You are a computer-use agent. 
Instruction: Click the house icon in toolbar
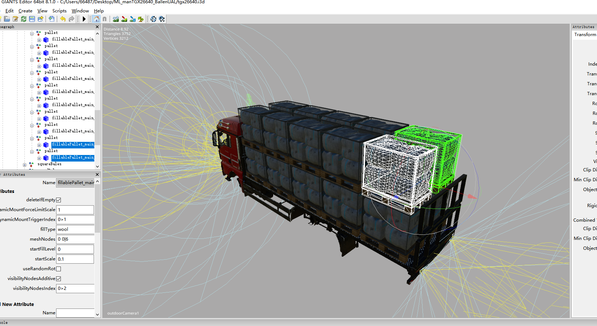click(x=96, y=19)
